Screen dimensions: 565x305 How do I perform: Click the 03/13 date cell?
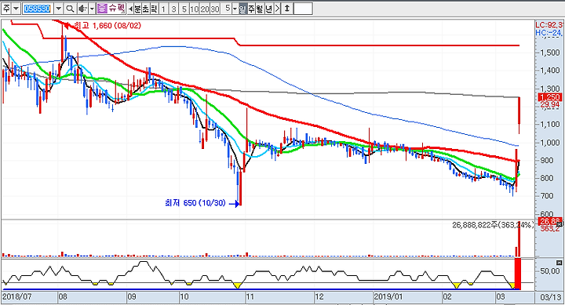[550, 297]
